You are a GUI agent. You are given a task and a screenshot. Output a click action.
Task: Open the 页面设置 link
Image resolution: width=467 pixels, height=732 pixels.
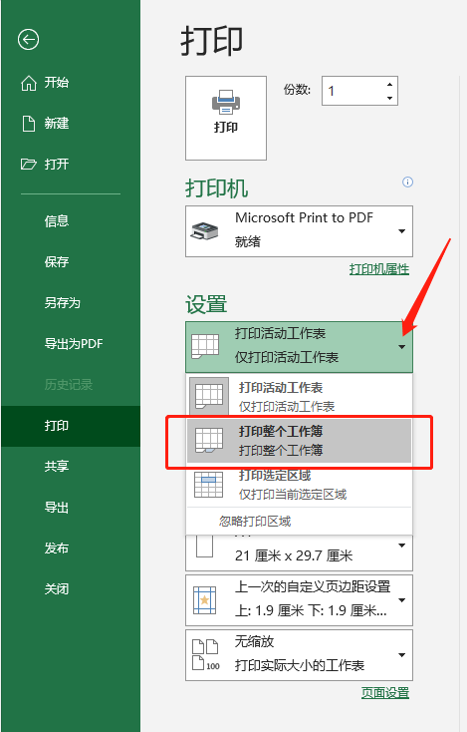point(385,693)
